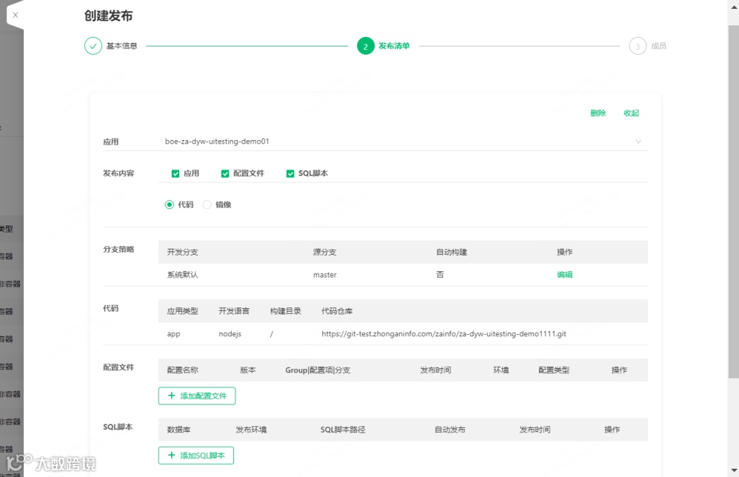The height and width of the screenshot is (477, 739).
Task: Click the 源分支 column header
Action: click(325, 252)
